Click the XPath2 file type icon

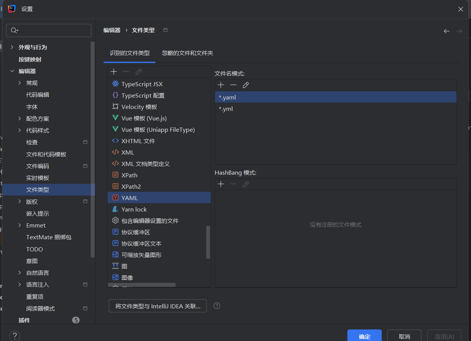[115, 186]
